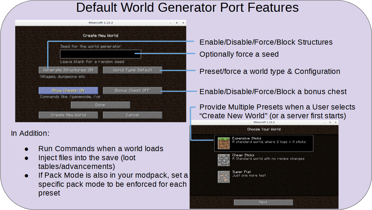Viewport: 372px width, 210px height.
Task: Click the minimize icon on the Choose Your World window
Action: (x=324, y=122)
